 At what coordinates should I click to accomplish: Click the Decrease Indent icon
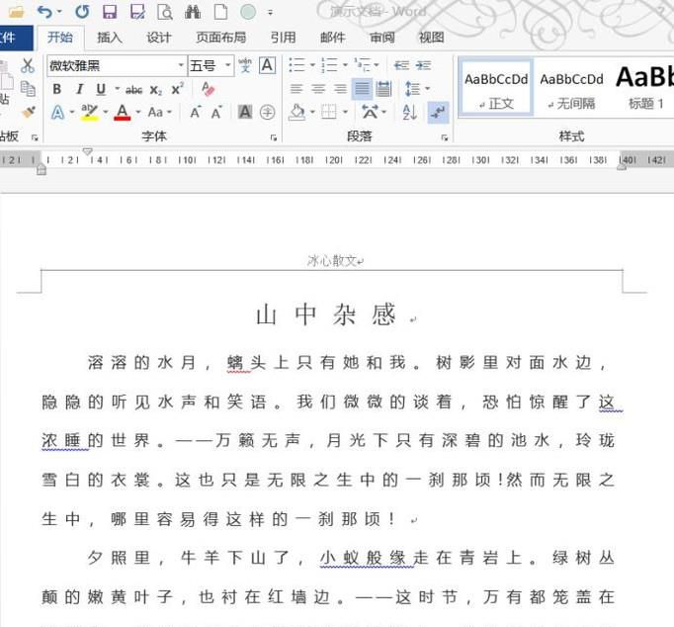tap(401, 65)
